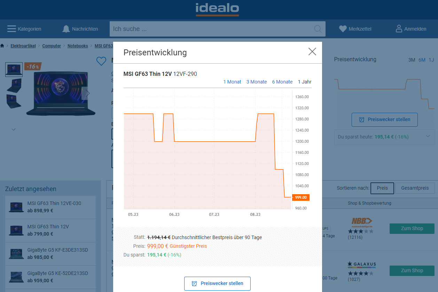Expand the Du sparst heute chevron
Viewport: 438px width, 292px height.
[428, 136]
